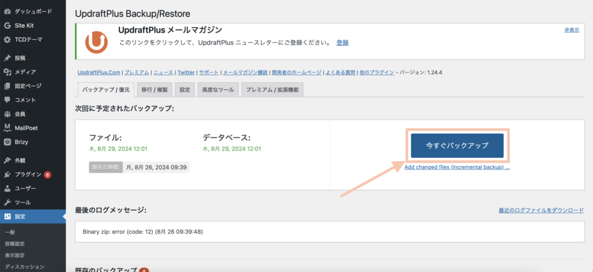The image size is (593, 272).
Task: Click the ツール wrench icon
Action: tap(7, 203)
